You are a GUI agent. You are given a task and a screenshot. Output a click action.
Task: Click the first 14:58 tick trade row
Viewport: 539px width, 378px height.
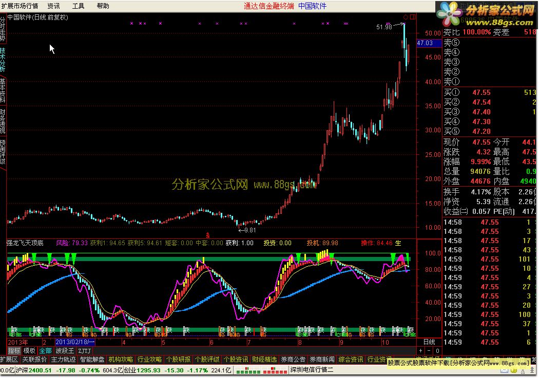490,223
